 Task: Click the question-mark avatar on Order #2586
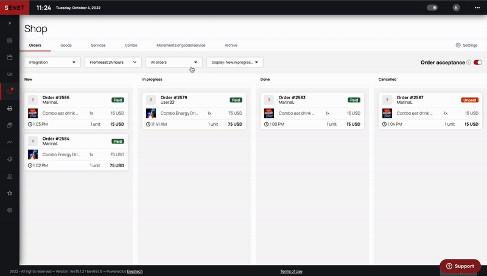pyautogui.click(x=33, y=100)
